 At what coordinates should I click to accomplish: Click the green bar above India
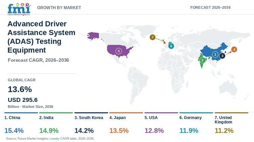tap(56, 113)
